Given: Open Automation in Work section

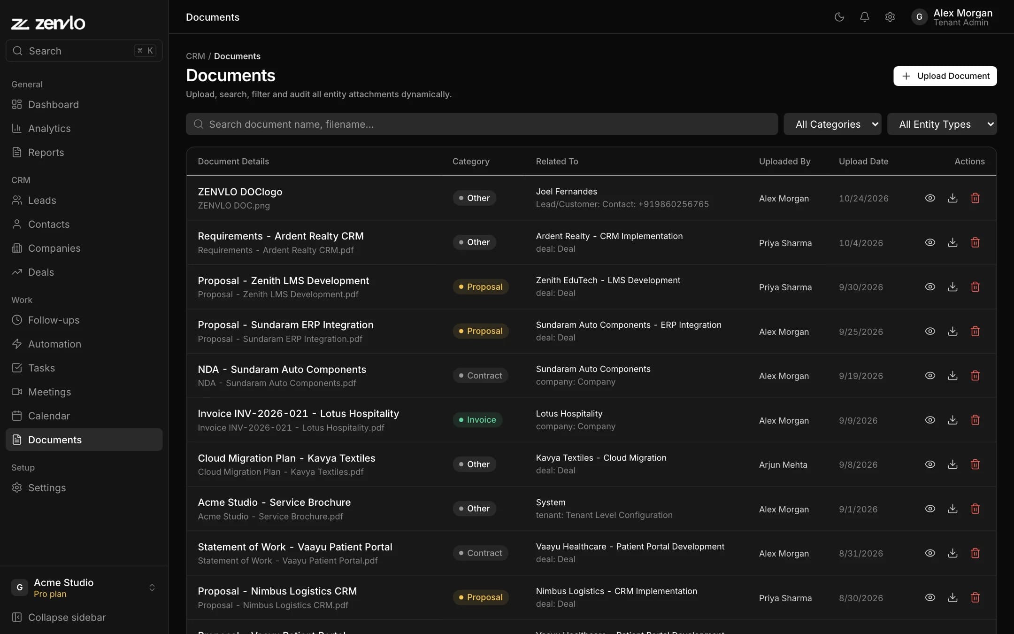Looking at the screenshot, I should click(x=84, y=344).
